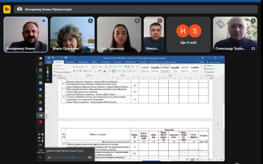The height and width of the screenshot is (164, 263).
Task: Select Володимир Хомин's video thumbnail
Action: tap(26, 34)
